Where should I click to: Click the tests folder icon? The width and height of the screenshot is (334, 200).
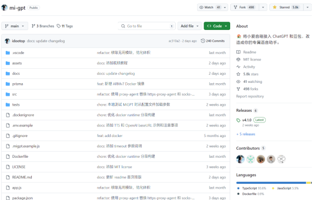click(8, 105)
